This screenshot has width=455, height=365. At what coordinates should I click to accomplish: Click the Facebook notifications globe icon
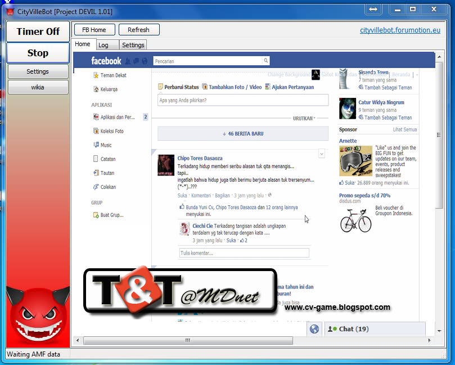click(x=145, y=61)
